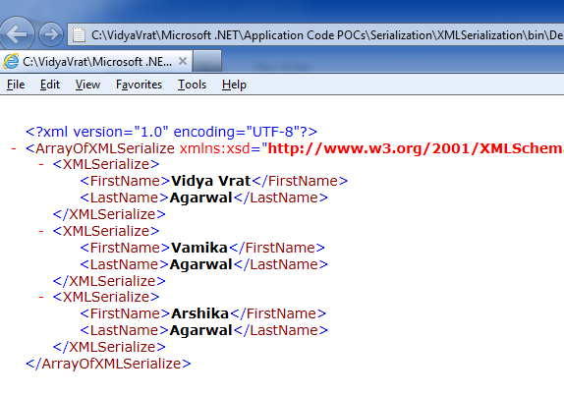The image size is (564, 396).
Task: Click the closing XMLSerialize tag after Vamika
Action: point(109,281)
